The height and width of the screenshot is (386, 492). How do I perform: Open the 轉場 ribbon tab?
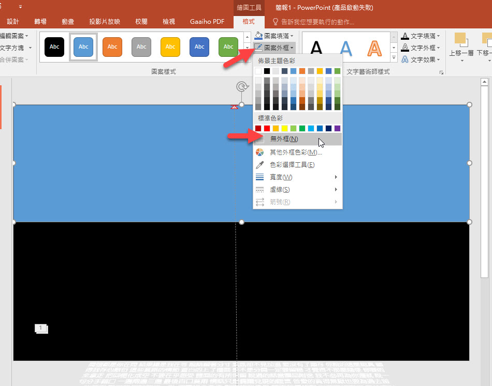tap(40, 22)
